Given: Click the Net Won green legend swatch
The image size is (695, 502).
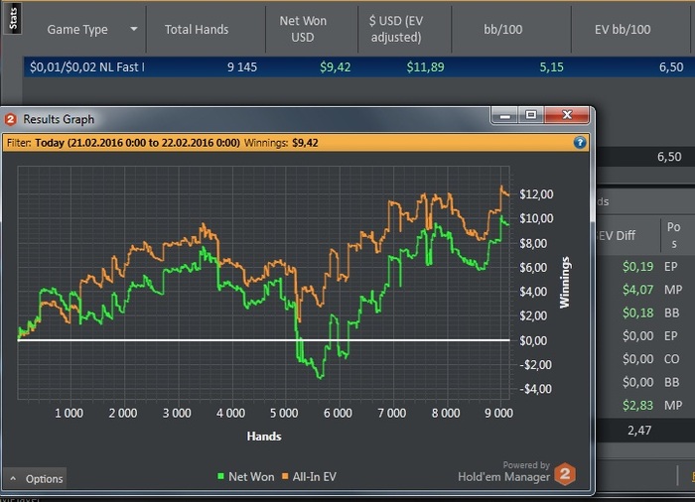Looking at the screenshot, I should tap(220, 476).
